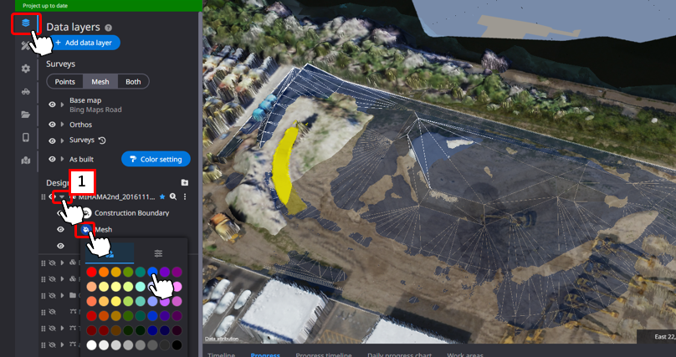Open the settings gear in sidebar
The image size is (676, 357).
pos(26,69)
